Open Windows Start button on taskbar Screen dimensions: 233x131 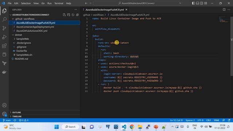(57, 127)
